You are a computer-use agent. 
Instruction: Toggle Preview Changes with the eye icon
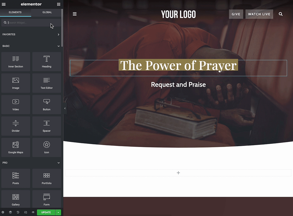tap(33, 212)
